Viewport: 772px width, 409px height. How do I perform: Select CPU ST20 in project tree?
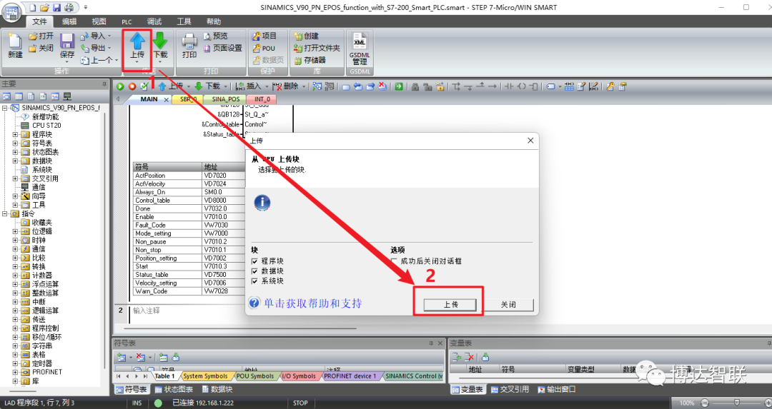(46, 126)
